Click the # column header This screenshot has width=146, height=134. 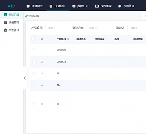point(42,39)
